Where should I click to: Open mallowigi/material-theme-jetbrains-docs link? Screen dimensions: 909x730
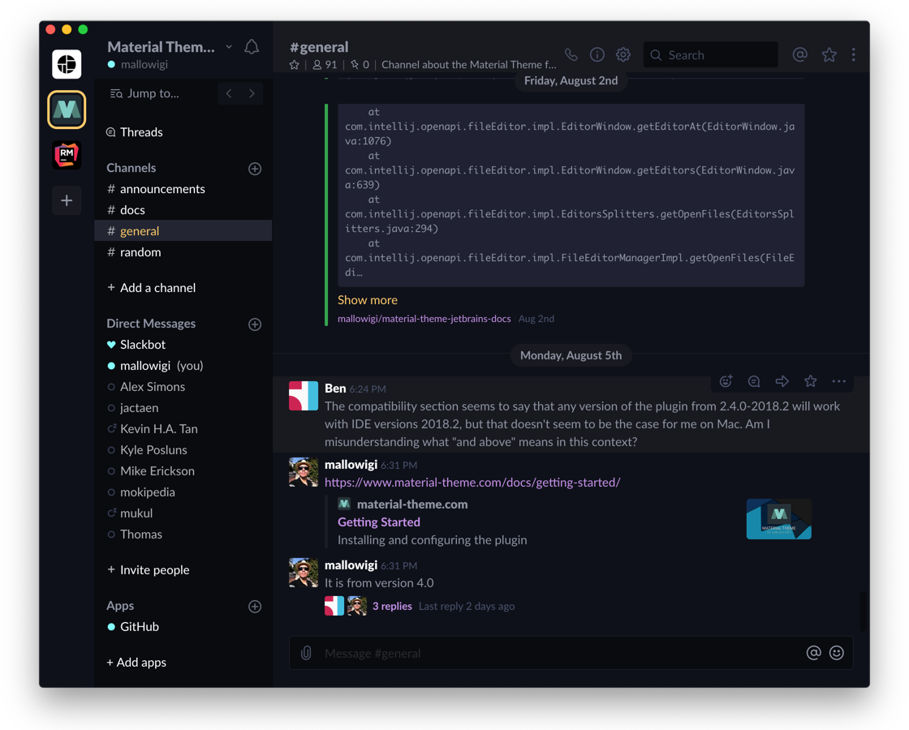click(424, 319)
